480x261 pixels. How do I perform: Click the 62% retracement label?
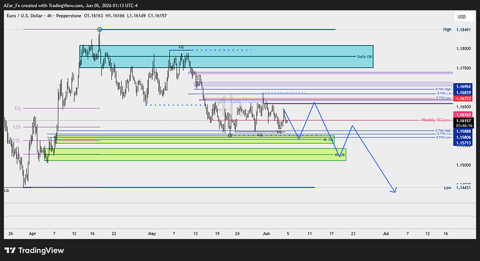coord(17,127)
